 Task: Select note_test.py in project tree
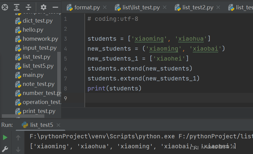[x=38, y=84]
